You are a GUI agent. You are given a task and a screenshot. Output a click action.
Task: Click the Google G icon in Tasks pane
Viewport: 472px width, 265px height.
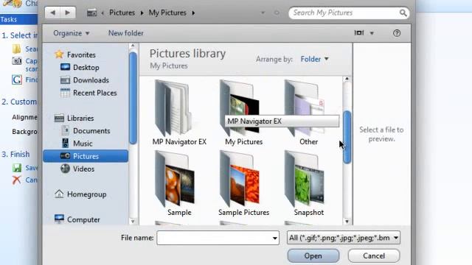[17, 79]
